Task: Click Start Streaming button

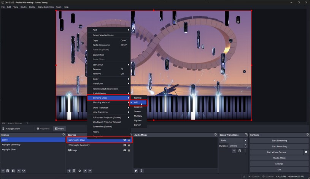Action: 279,141
